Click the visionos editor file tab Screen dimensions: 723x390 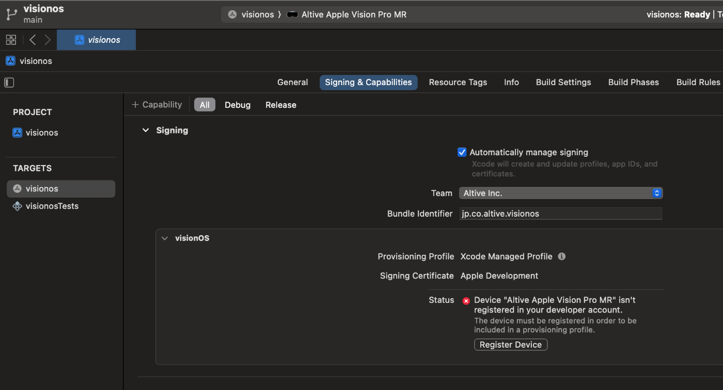96,40
